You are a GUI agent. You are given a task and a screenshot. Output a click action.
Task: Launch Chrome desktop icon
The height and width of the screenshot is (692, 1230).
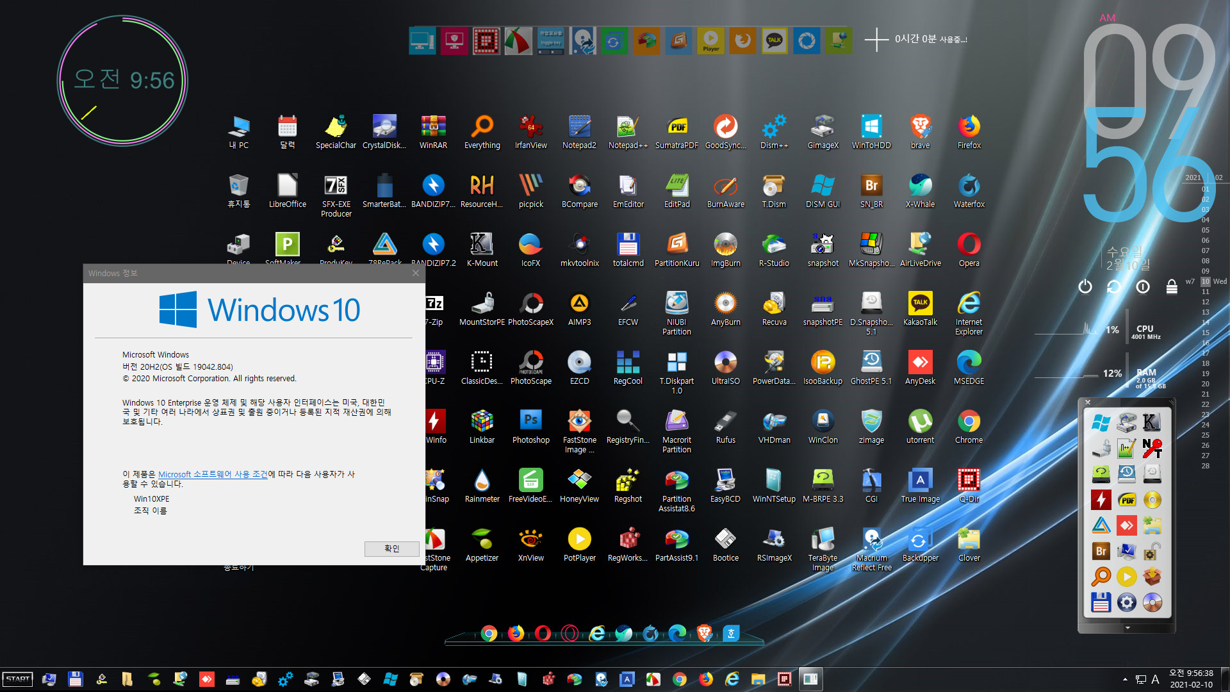tap(969, 427)
